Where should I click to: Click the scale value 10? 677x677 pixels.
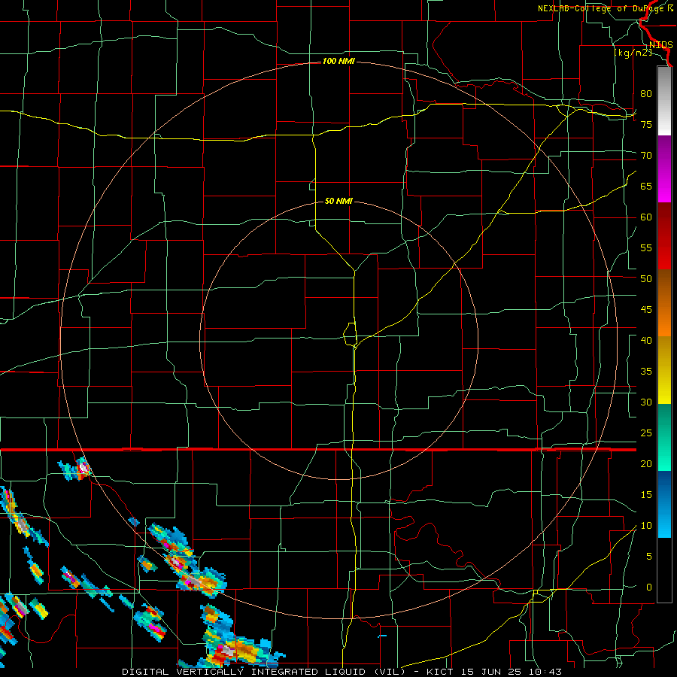point(646,526)
